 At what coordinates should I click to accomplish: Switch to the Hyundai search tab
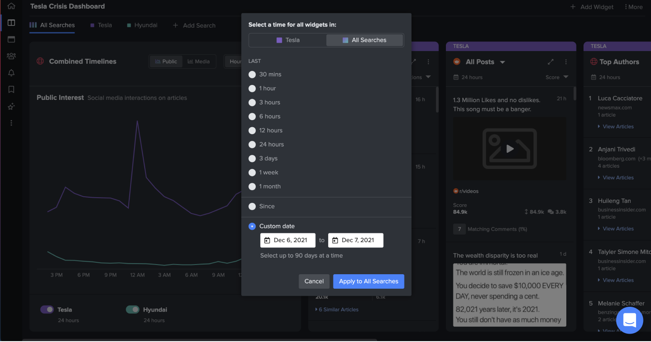(142, 25)
